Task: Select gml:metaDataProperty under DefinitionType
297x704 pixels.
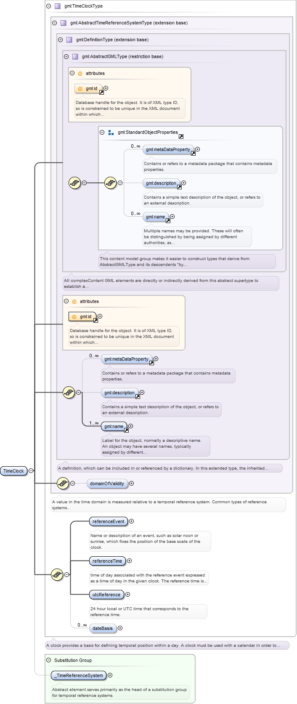Action: [x=127, y=359]
